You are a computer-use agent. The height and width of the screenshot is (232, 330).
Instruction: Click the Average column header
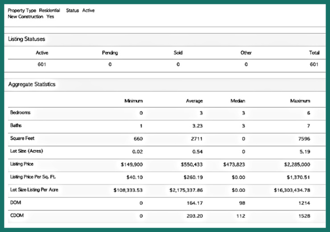click(194, 101)
